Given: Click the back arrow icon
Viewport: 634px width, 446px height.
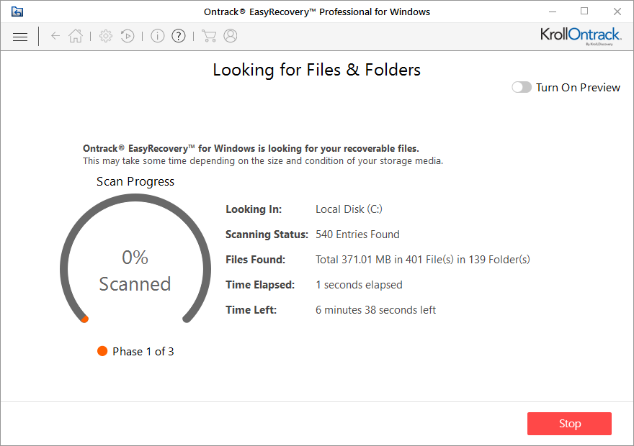Looking at the screenshot, I should pos(55,36).
